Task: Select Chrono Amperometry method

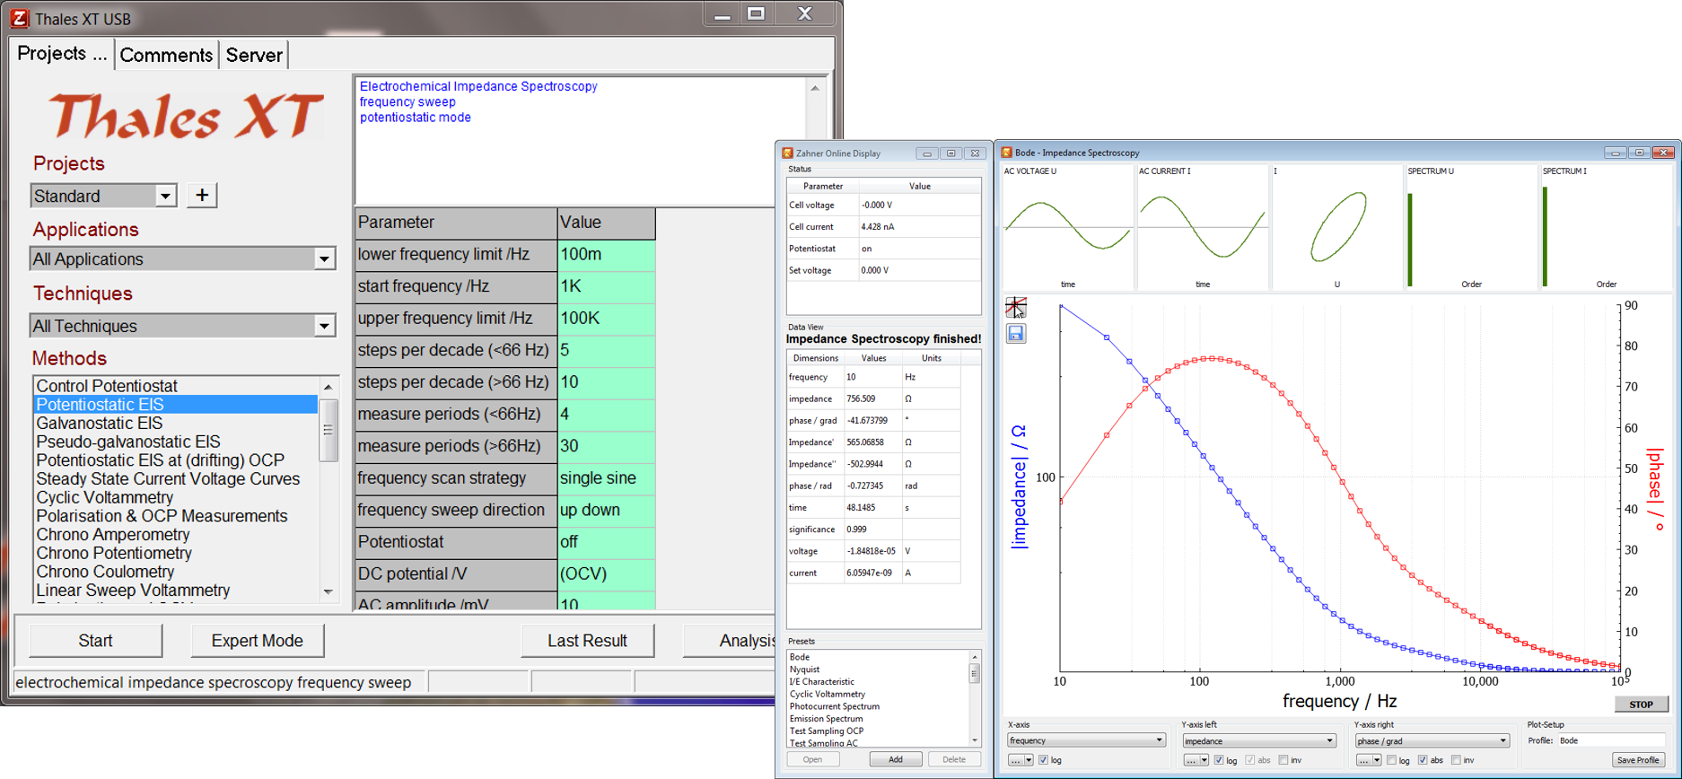Action: (113, 535)
